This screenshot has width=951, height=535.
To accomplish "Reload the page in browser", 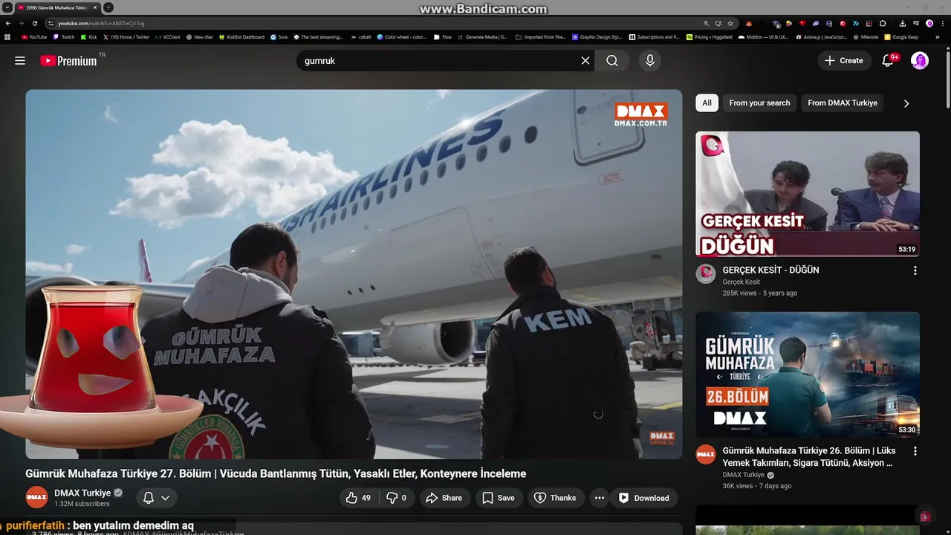I will pyautogui.click(x=34, y=23).
